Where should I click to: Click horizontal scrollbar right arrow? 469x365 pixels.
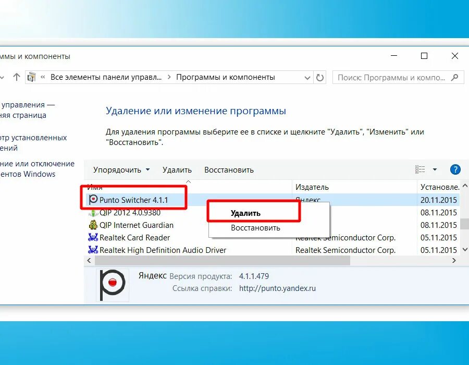point(454,260)
